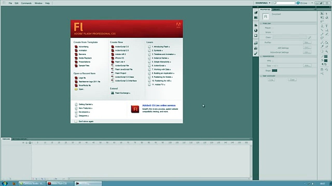332x186 pixels.
Task: Select the Line tool
Action: [x=322, y=30]
